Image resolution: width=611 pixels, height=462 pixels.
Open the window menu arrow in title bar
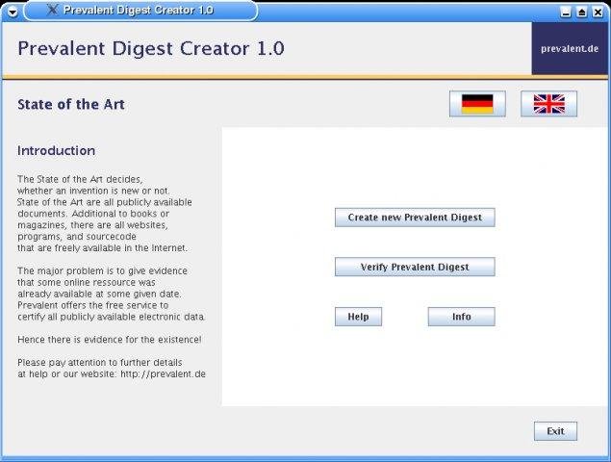(13, 12)
